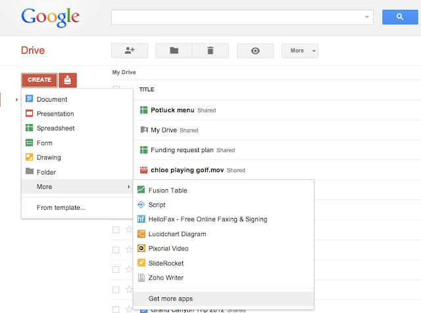Expand the search options arrow
The height and width of the screenshot is (313, 421).
(x=366, y=17)
